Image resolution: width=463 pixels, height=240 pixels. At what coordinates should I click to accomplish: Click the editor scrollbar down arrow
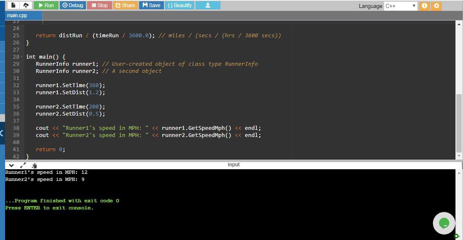pos(459,155)
